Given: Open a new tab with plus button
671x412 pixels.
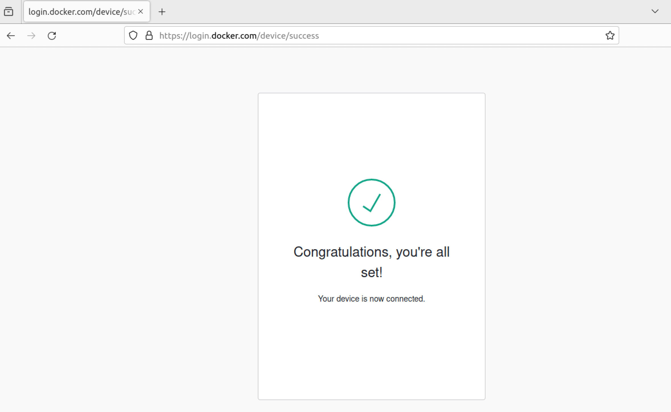Looking at the screenshot, I should coord(162,12).
